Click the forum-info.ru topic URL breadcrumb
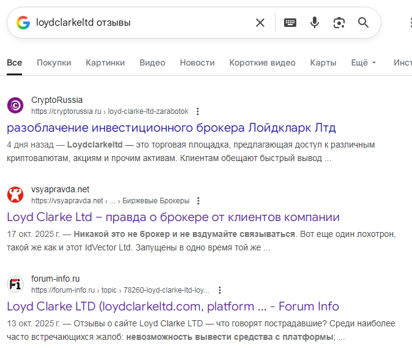This screenshot has width=412, height=349. click(121, 290)
